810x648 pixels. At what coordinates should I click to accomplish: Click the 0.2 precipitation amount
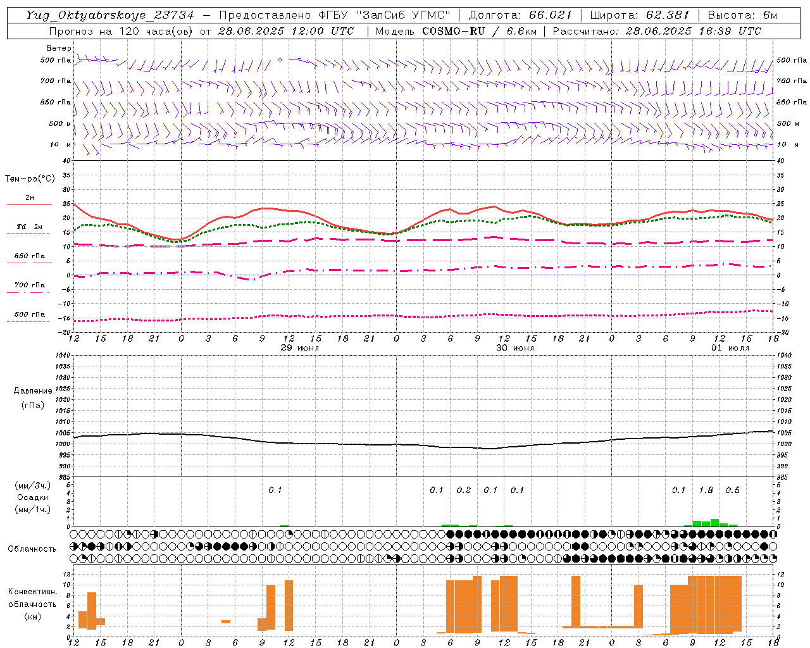pyautogui.click(x=464, y=490)
